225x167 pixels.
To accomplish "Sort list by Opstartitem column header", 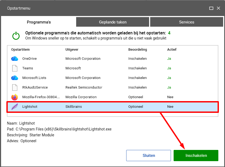I will [x=21, y=50].
